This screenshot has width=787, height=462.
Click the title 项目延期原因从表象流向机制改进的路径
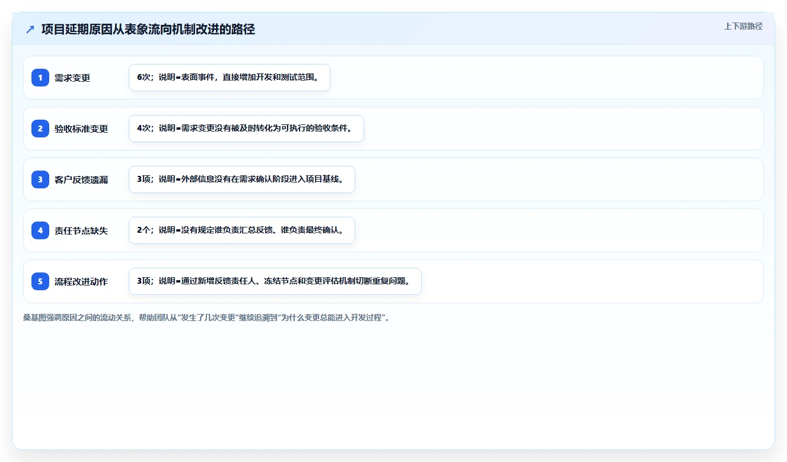click(148, 30)
